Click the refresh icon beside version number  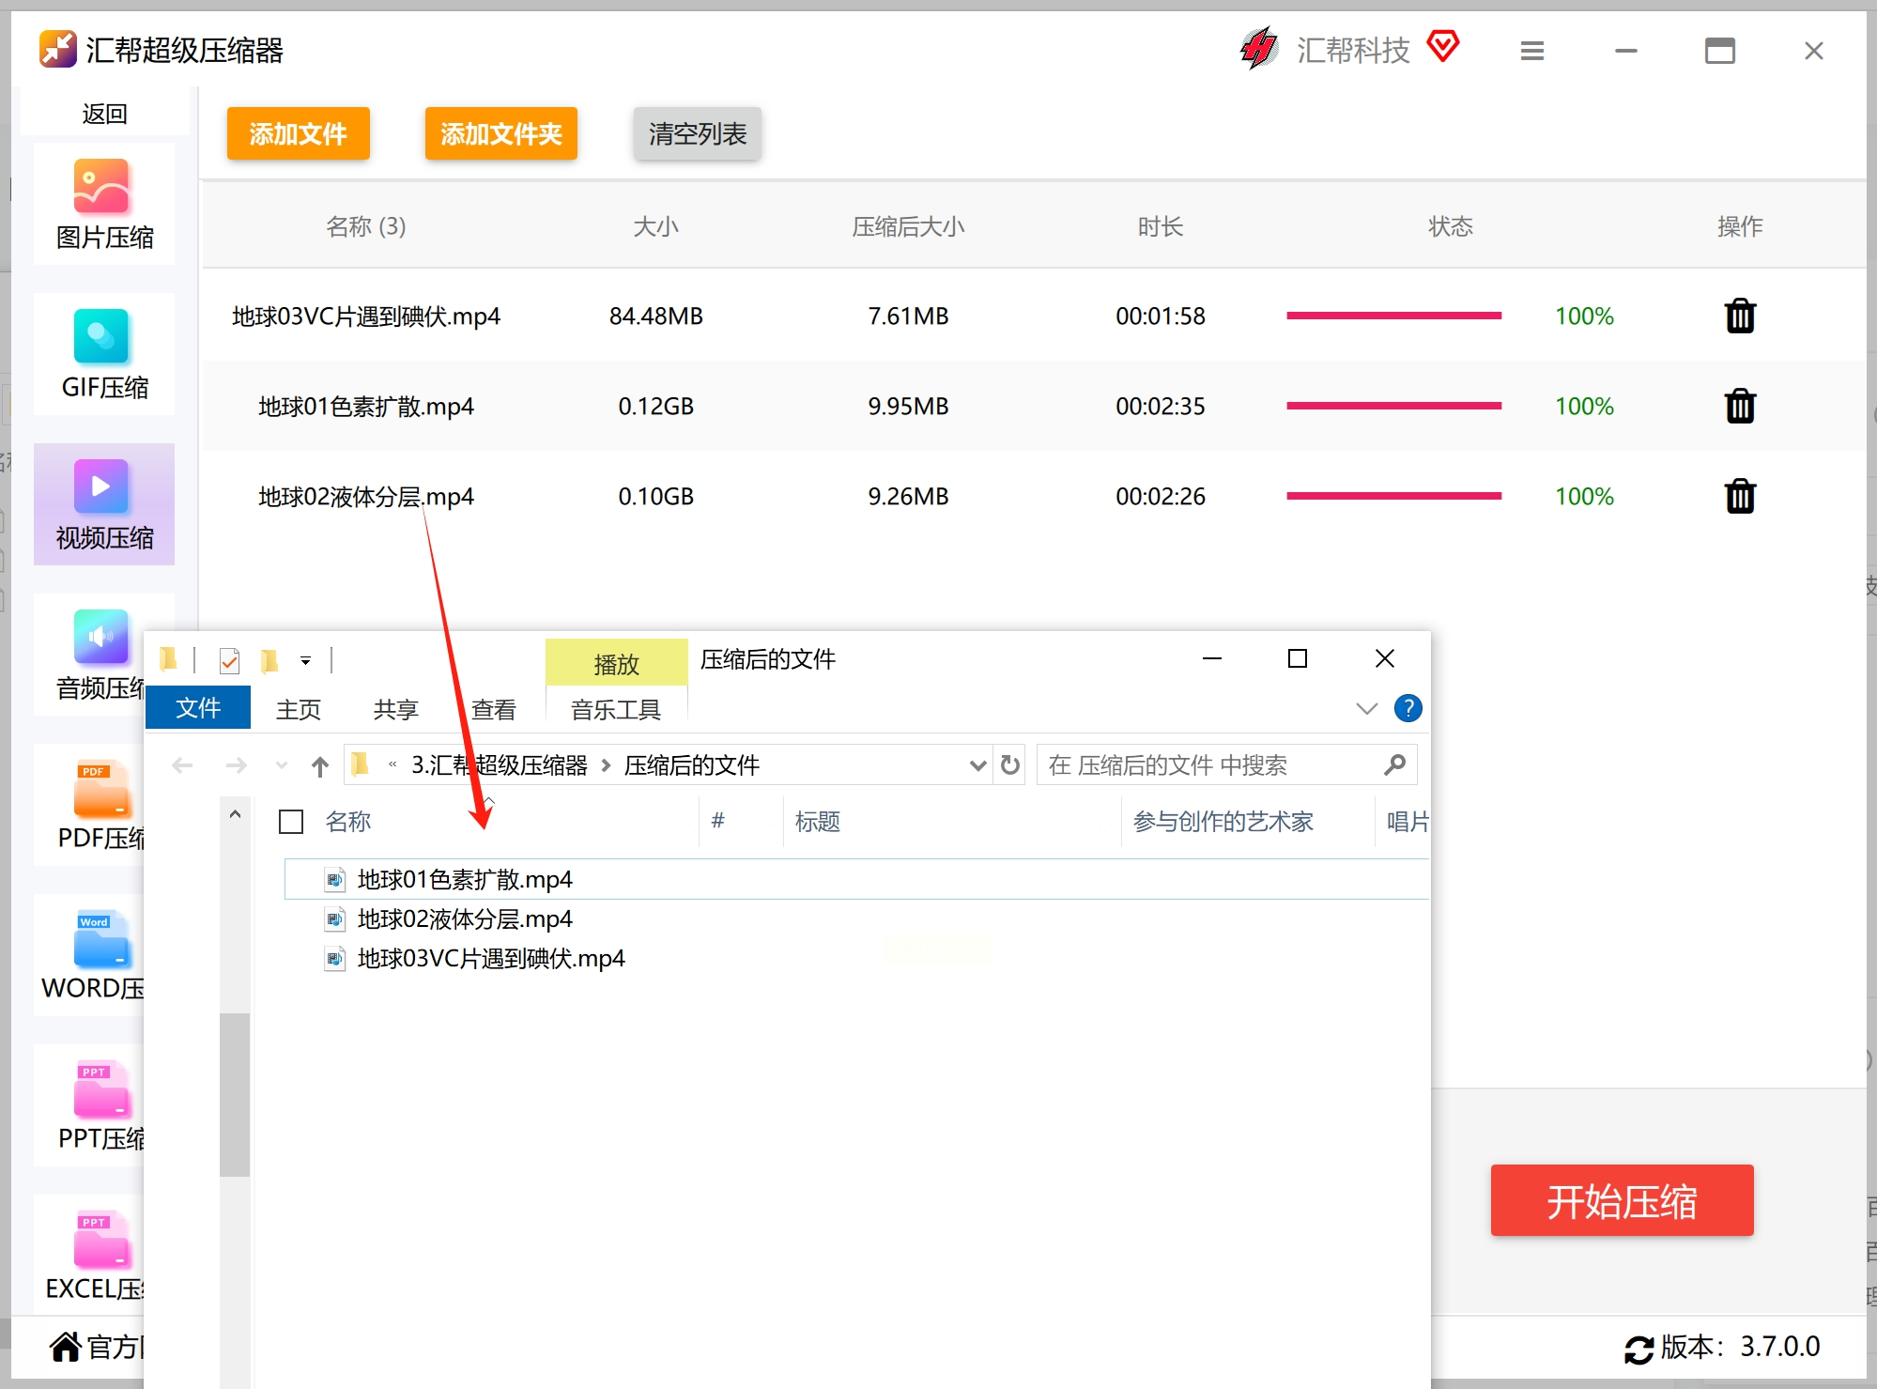click(x=1639, y=1349)
